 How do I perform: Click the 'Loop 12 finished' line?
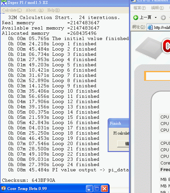coord(54,101)
